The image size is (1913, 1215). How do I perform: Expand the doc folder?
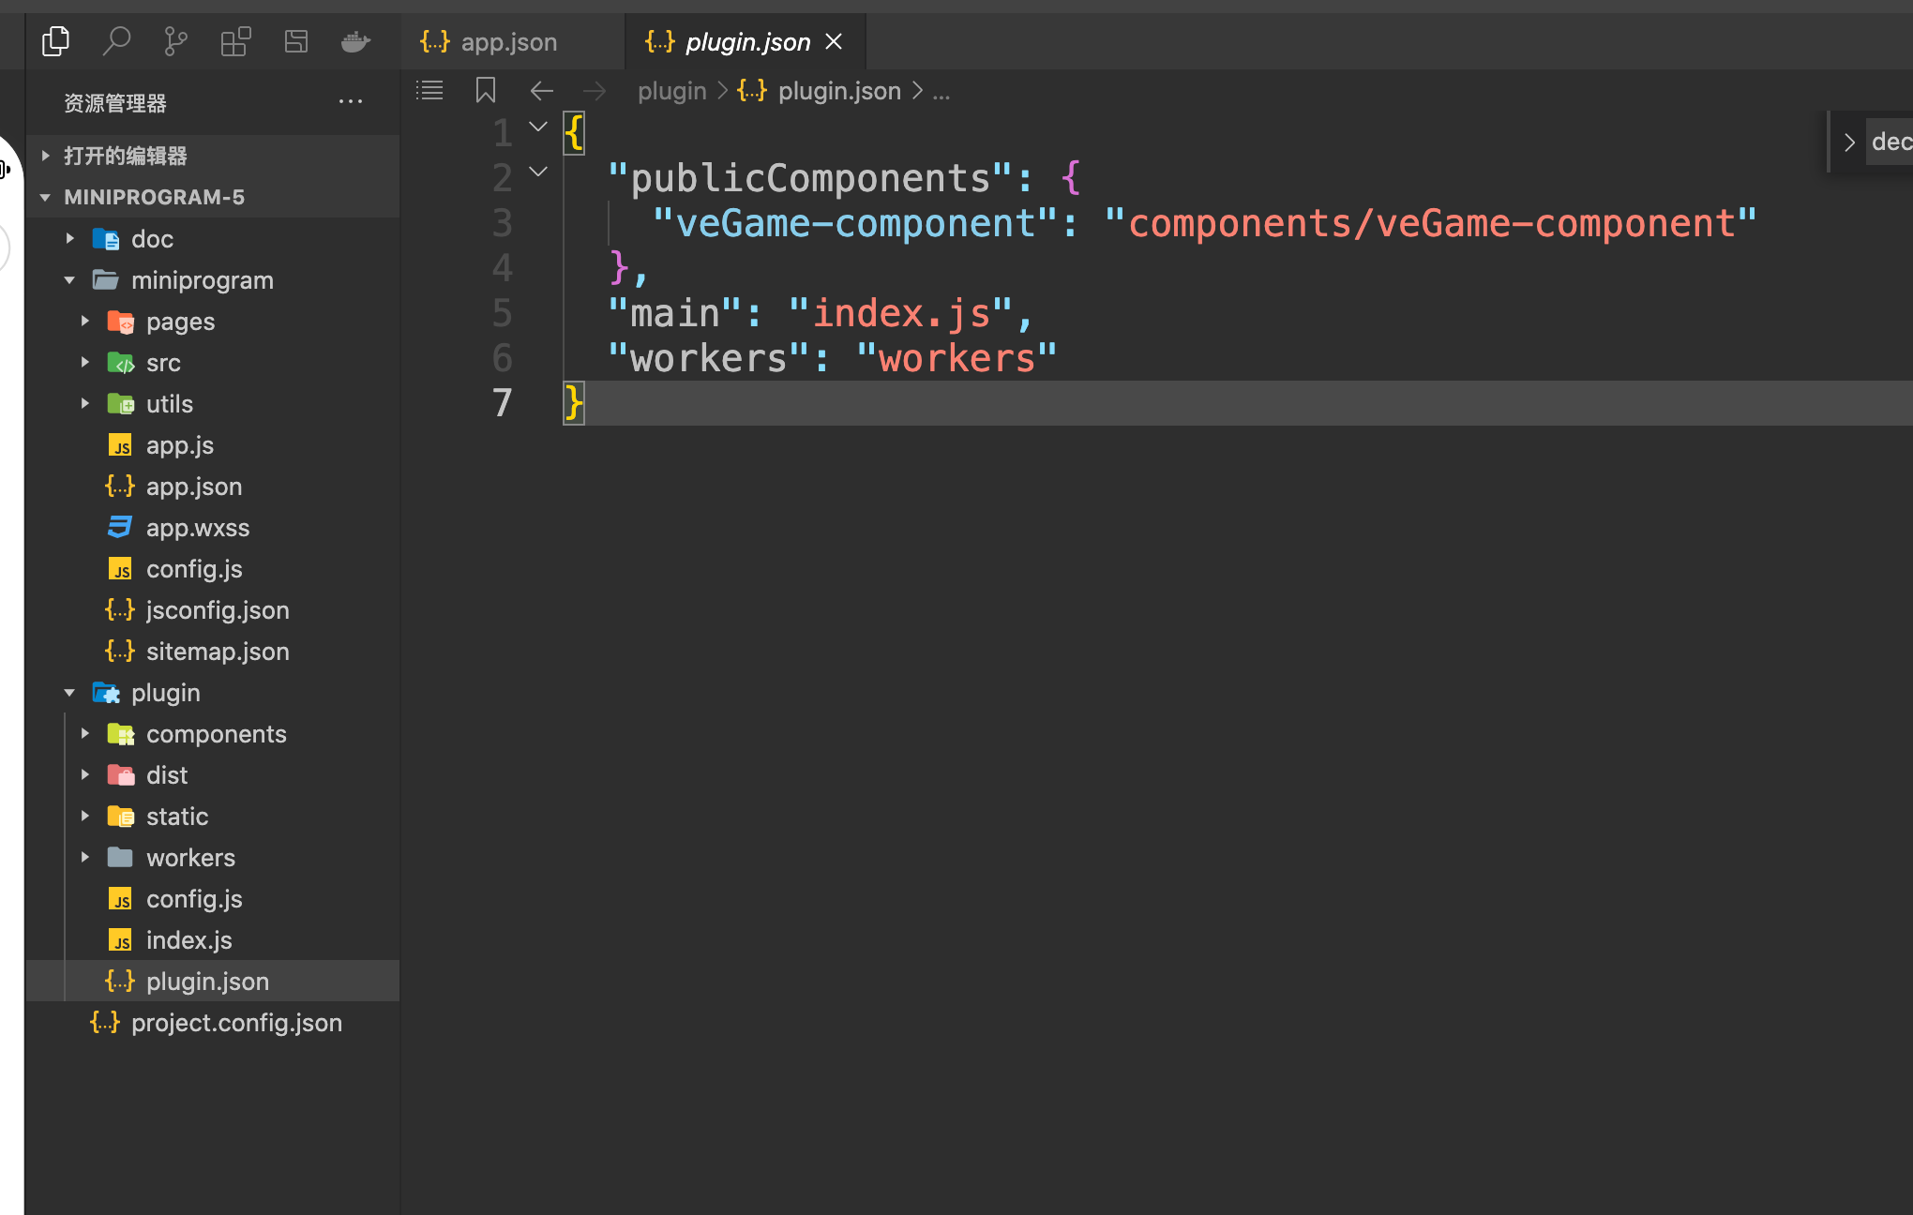coord(70,239)
